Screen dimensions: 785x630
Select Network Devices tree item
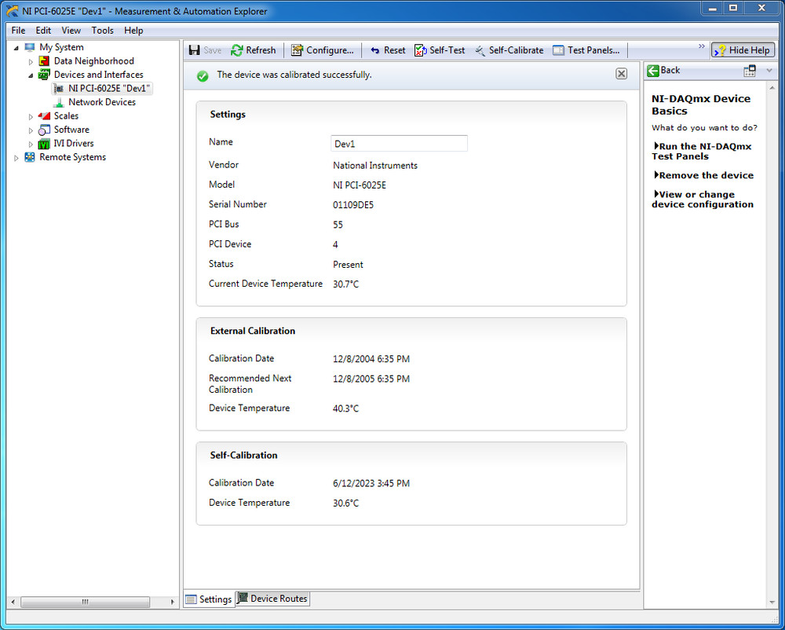(95, 102)
